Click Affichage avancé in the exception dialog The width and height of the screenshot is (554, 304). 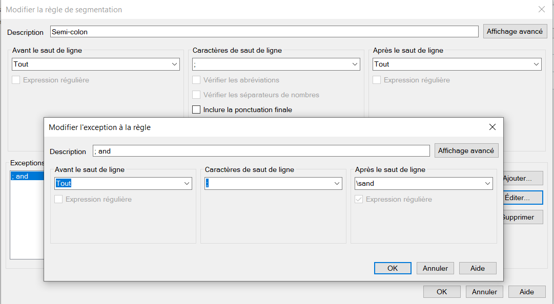click(466, 150)
